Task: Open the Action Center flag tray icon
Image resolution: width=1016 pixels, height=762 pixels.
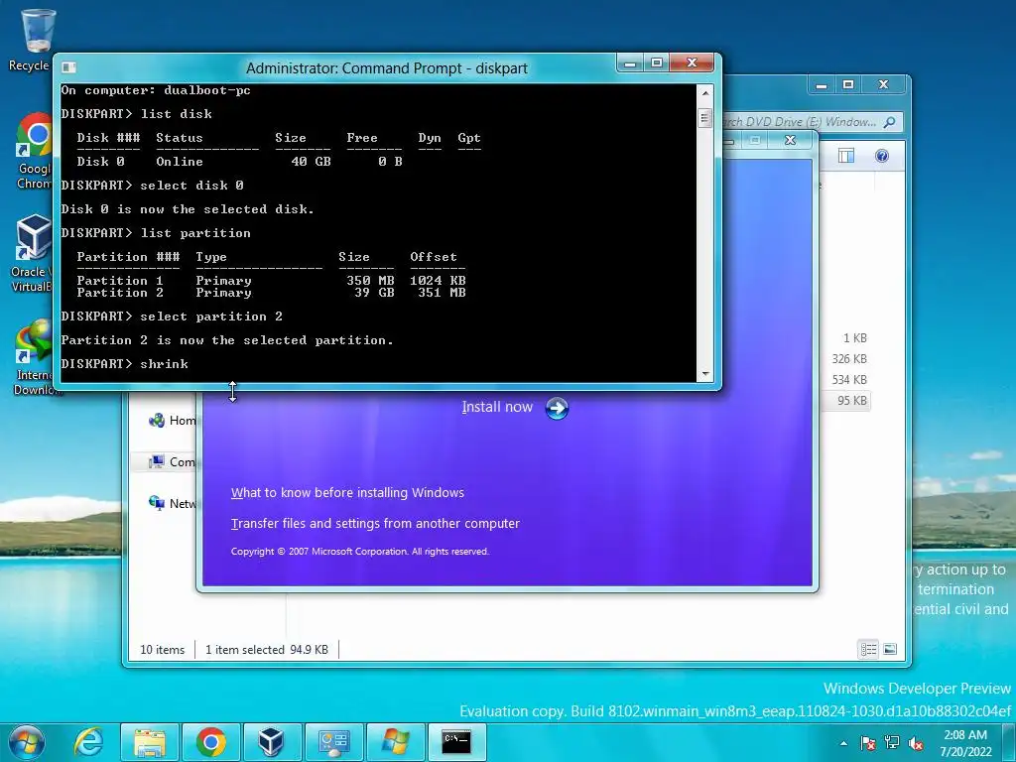Action: 868,743
